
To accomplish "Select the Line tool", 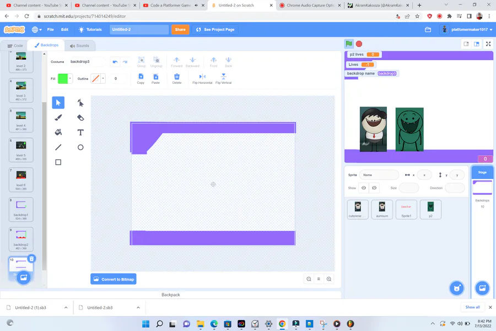I will (58, 147).
